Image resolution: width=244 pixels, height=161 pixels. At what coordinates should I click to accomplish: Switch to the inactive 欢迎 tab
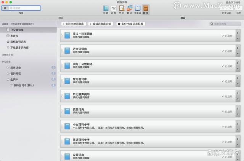[61, 18]
